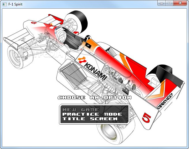Maximize the F-1 Spirit window
Screen dimensions: 189x149
coord(169,3)
